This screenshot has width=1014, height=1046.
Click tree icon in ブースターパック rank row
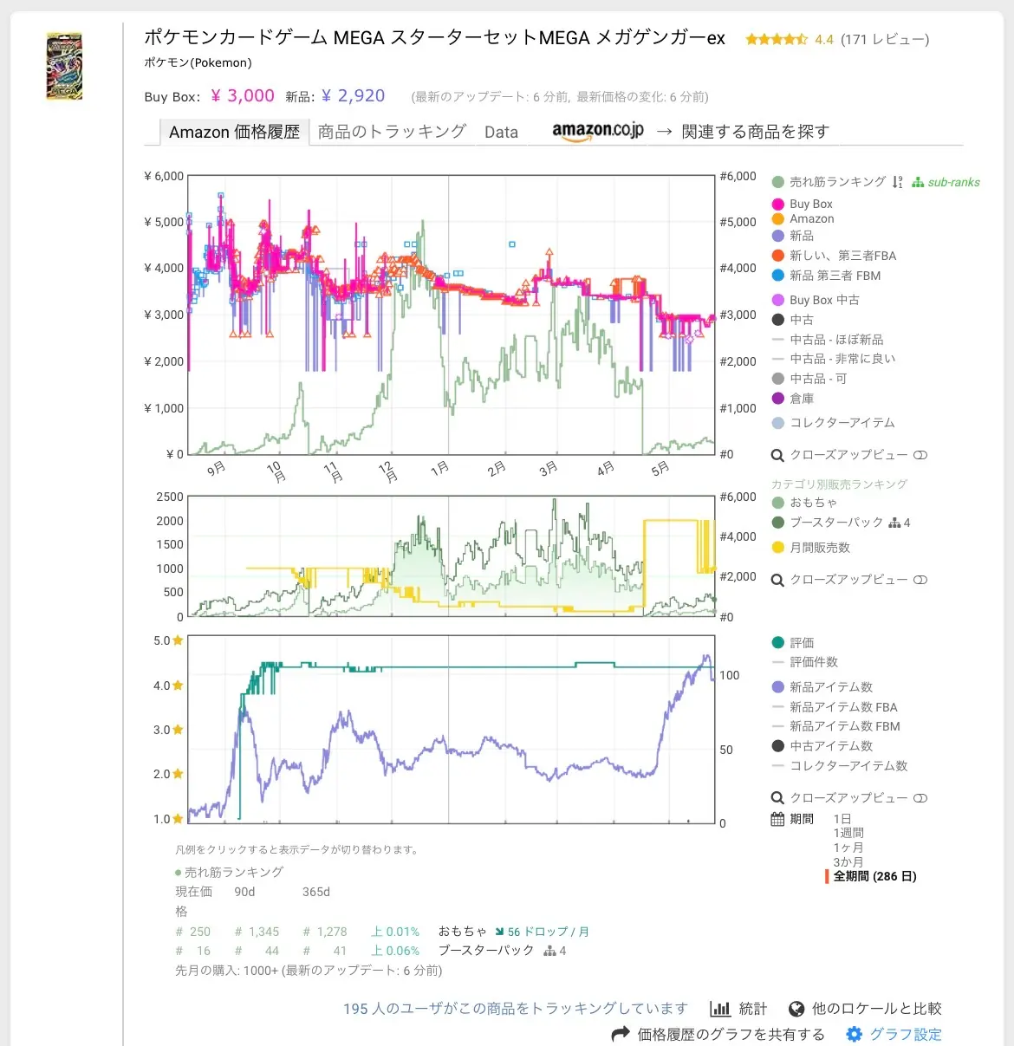[x=549, y=951]
